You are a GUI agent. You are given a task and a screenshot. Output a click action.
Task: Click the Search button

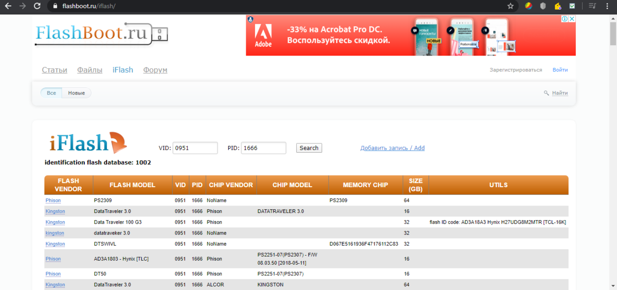tap(309, 148)
